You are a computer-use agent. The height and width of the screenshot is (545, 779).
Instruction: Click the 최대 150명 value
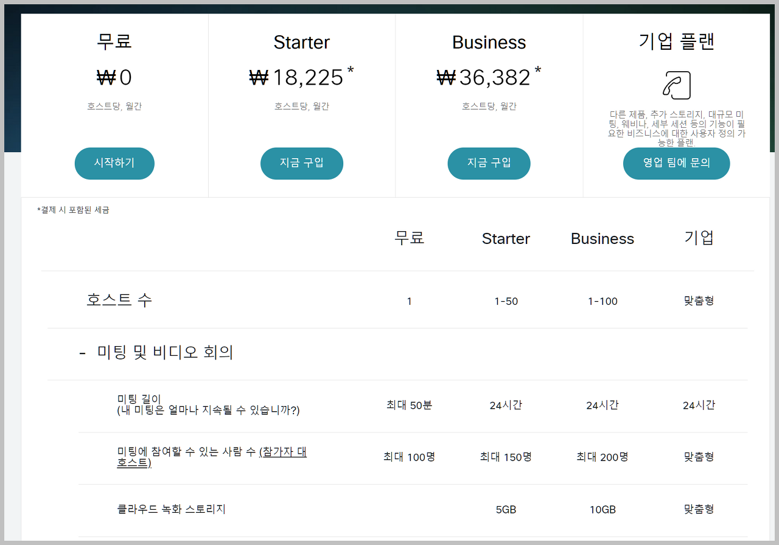pyautogui.click(x=506, y=457)
